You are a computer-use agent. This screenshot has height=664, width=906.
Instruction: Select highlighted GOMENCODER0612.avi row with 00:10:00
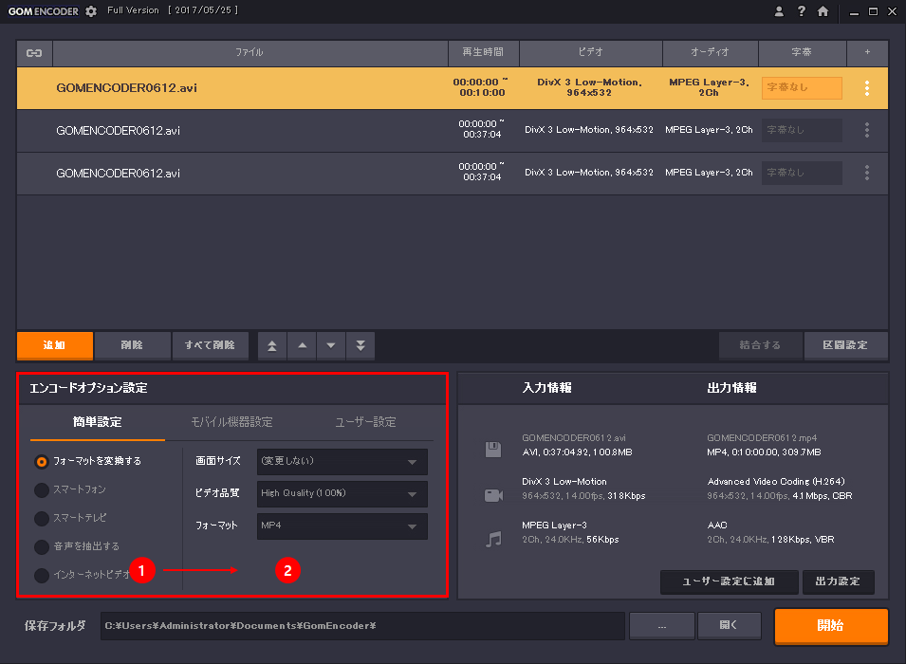[453, 88]
